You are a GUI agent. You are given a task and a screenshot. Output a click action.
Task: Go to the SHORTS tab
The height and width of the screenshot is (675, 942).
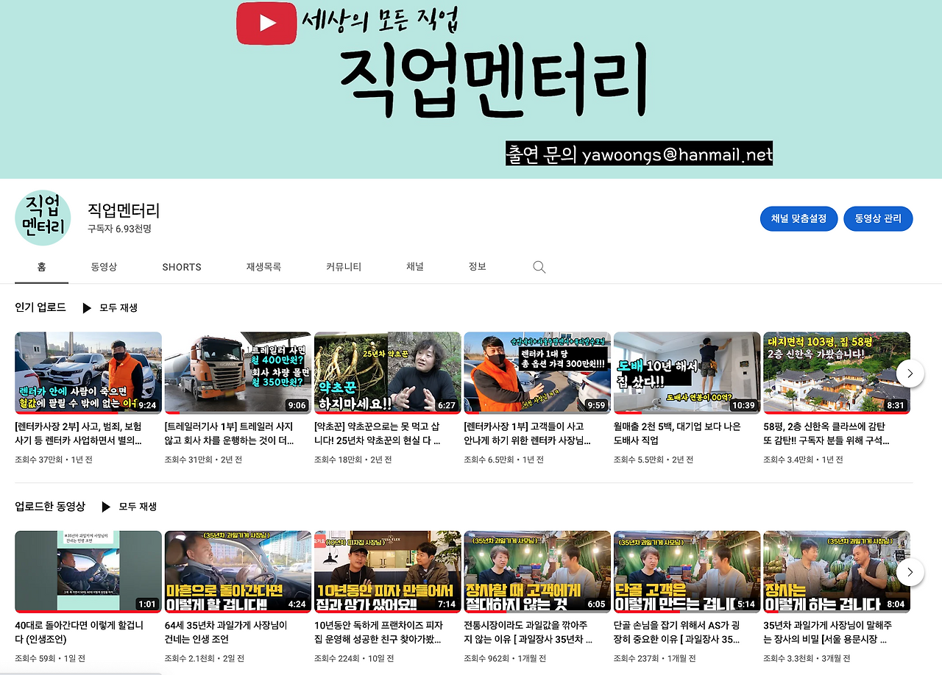coord(182,267)
